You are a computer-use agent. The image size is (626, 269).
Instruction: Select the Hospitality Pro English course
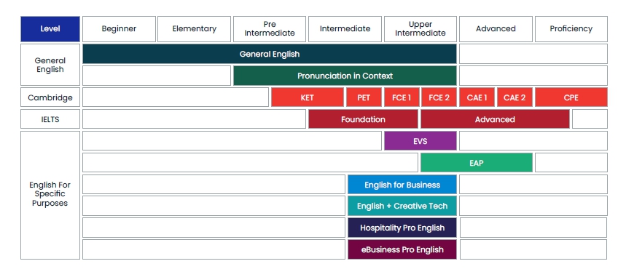[402, 228]
